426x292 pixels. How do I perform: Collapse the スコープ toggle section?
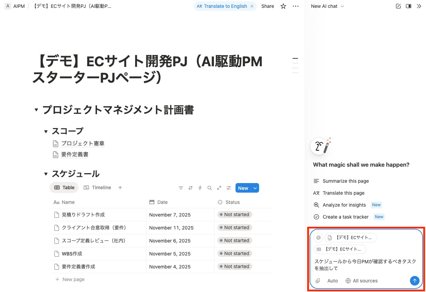46,131
